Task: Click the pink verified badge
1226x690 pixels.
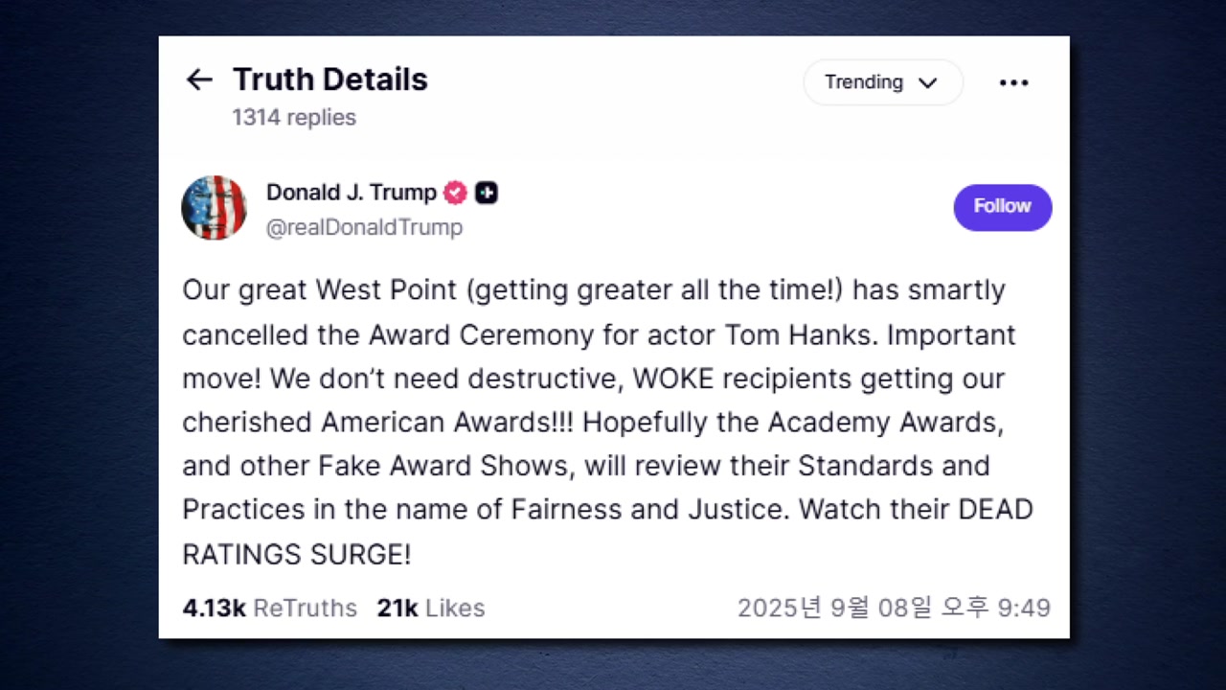Action: tap(455, 193)
